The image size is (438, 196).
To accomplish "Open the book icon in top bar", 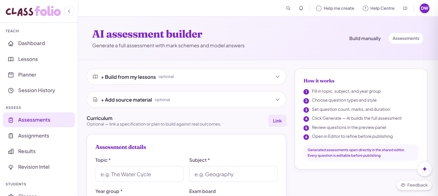I will (405, 8).
